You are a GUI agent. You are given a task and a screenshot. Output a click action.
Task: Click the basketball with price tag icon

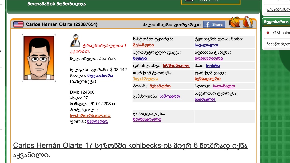point(248,22)
